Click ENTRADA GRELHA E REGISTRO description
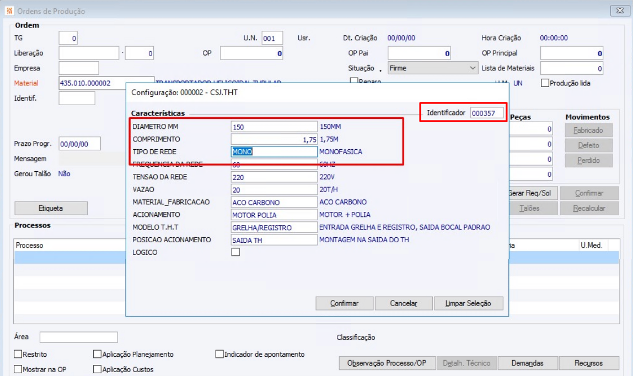 click(405, 227)
